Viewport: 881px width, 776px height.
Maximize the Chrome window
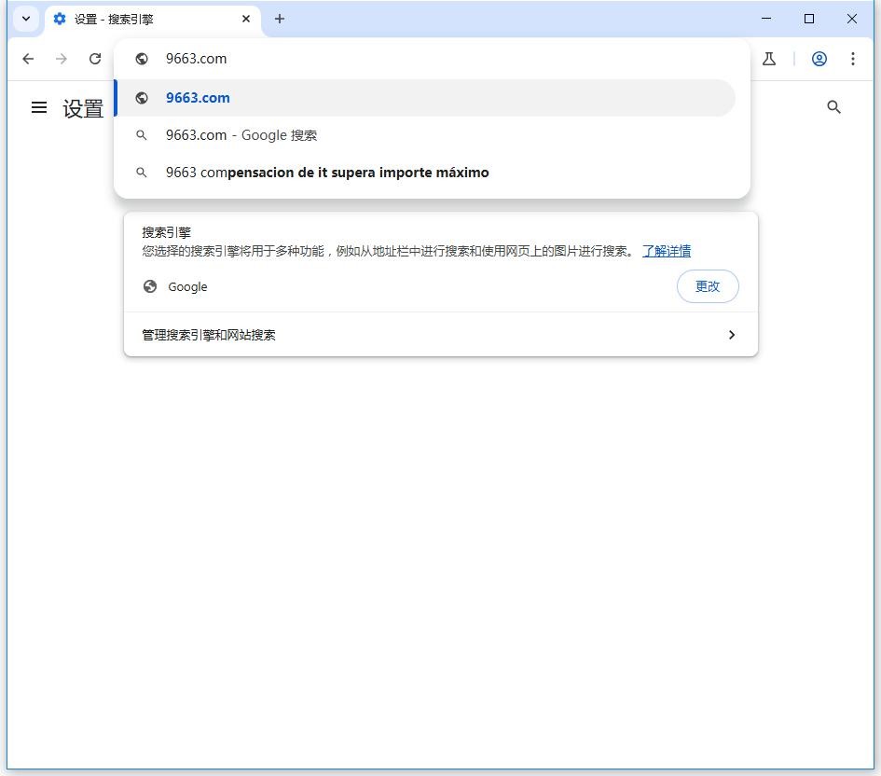tap(809, 19)
